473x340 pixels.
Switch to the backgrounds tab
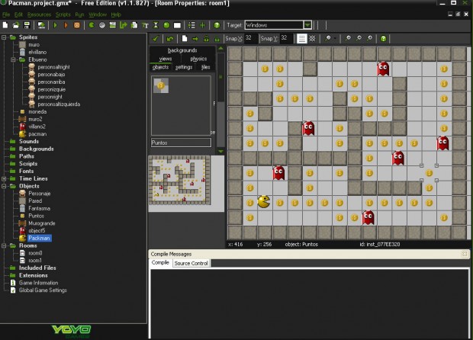[182, 50]
